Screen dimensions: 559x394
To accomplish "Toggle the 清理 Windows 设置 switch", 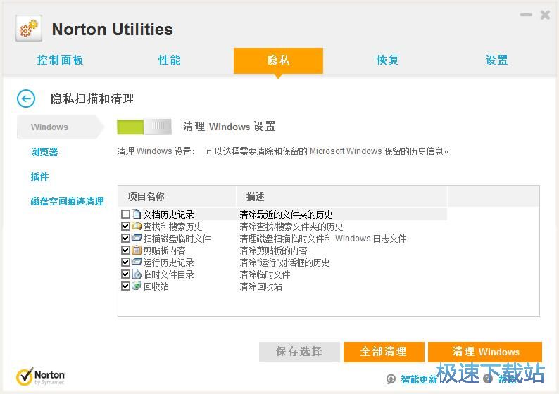I will pyautogui.click(x=144, y=127).
